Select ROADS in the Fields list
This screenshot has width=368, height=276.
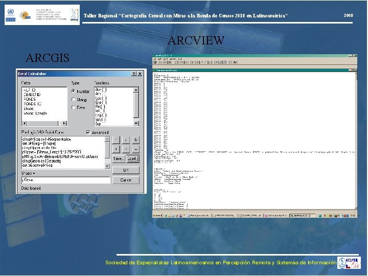[30, 99]
